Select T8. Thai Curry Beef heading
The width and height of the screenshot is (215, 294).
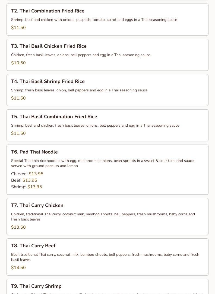pyautogui.click(x=33, y=246)
